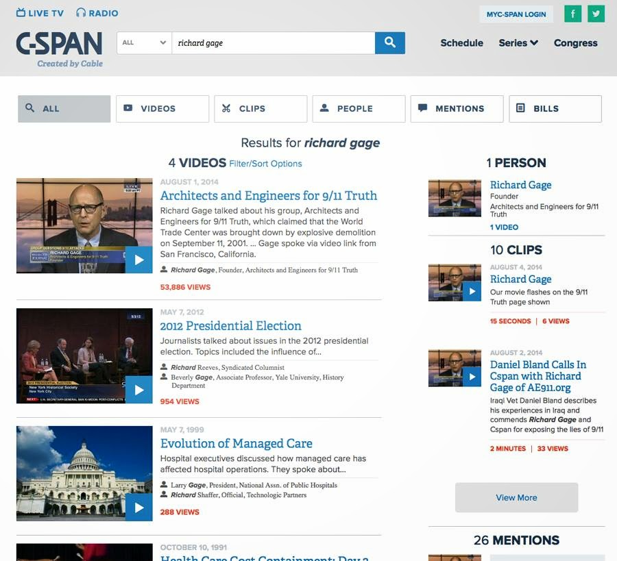Click 15 SECONDS clip duration
The height and width of the screenshot is (561, 617).
pyautogui.click(x=510, y=321)
